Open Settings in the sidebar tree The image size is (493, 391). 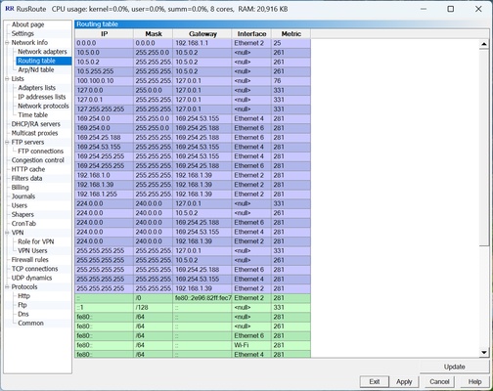[22, 33]
